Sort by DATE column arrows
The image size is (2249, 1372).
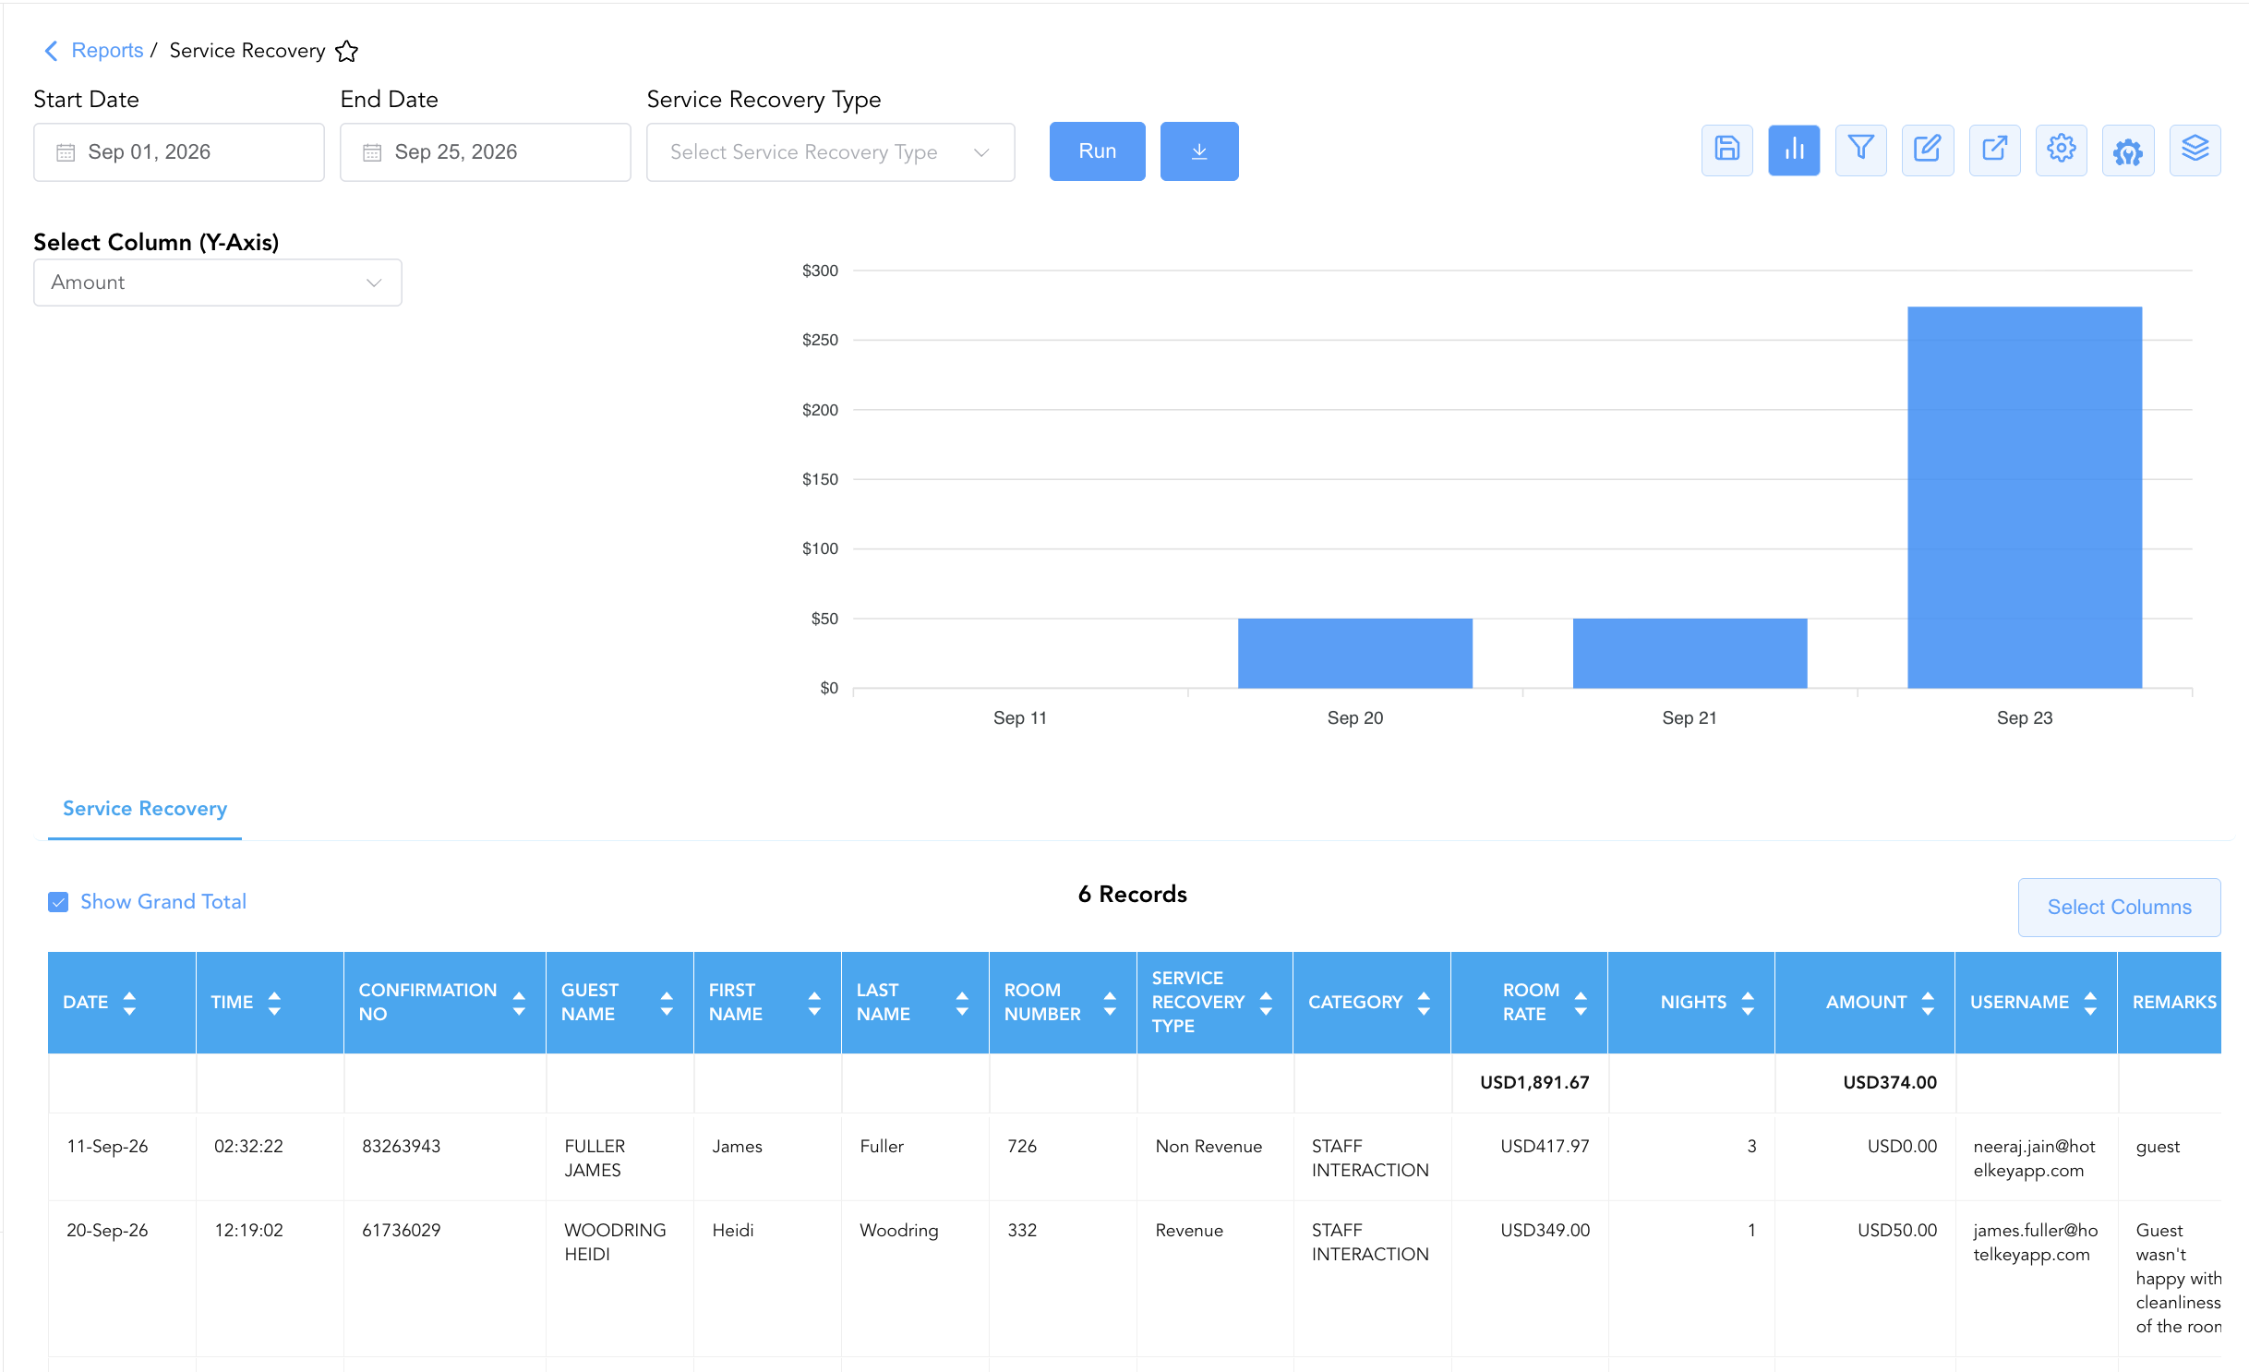(x=129, y=1003)
